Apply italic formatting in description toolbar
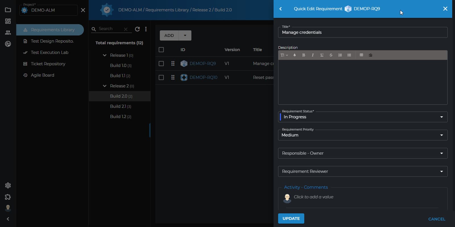Viewport: 455px width, 227px height. pyautogui.click(x=313, y=55)
